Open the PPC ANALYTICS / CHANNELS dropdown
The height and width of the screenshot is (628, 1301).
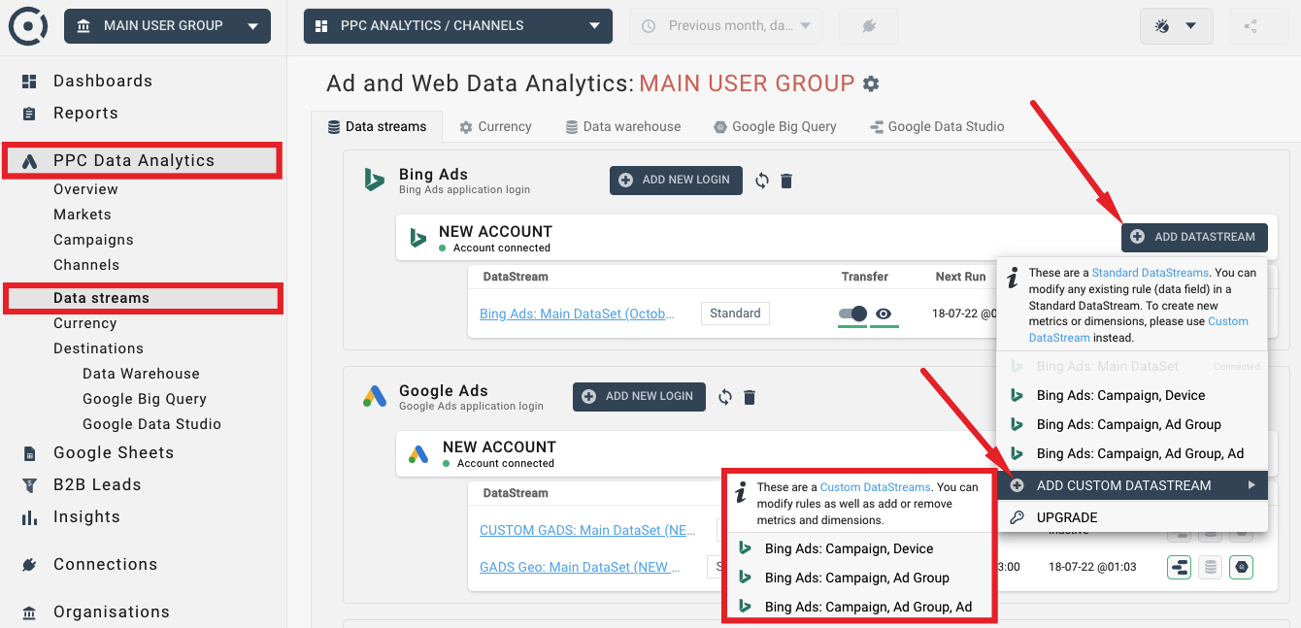coord(458,26)
